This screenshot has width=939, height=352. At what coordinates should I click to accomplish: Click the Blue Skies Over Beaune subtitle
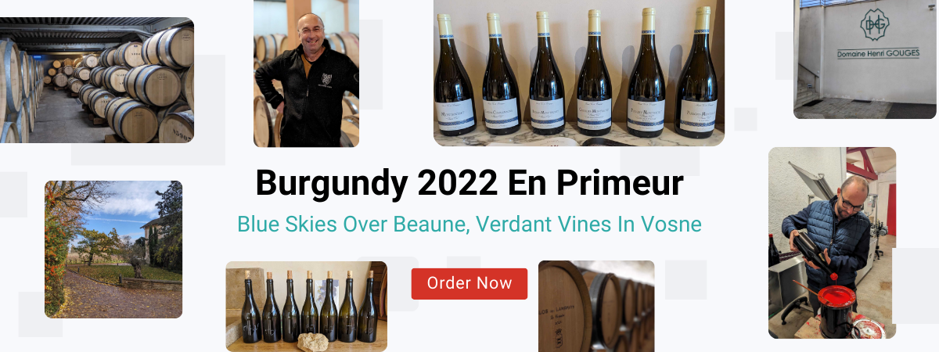coord(469,224)
